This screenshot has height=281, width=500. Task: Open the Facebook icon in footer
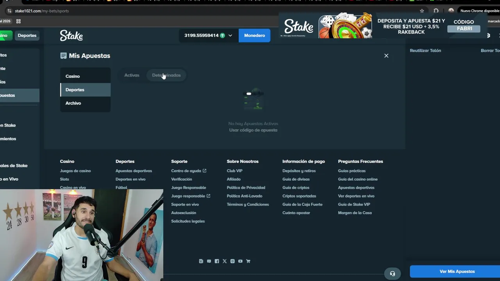(217, 261)
